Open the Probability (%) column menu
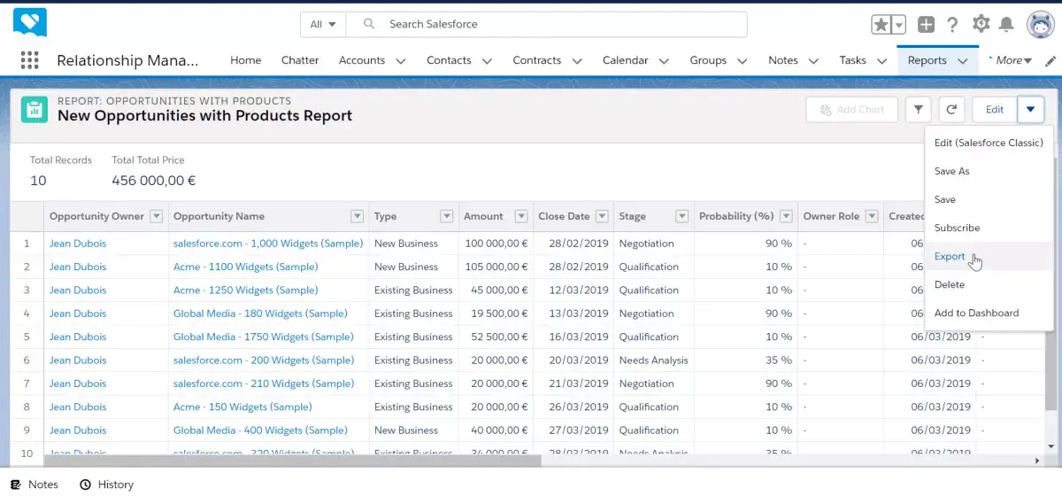 pyautogui.click(x=786, y=216)
